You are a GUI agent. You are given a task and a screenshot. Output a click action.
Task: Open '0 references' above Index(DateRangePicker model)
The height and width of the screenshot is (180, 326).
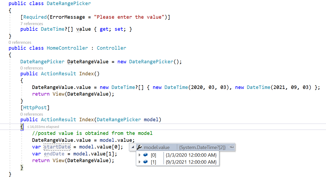[x=32, y=114]
